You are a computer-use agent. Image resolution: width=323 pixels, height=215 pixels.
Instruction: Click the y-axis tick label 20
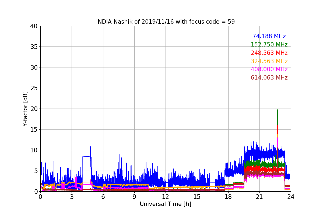pos(34,109)
